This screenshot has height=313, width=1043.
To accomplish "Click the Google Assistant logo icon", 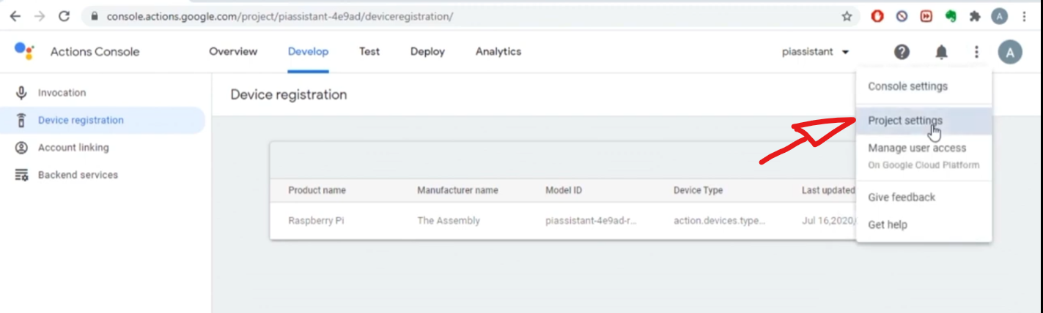I will tap(24, 51).
